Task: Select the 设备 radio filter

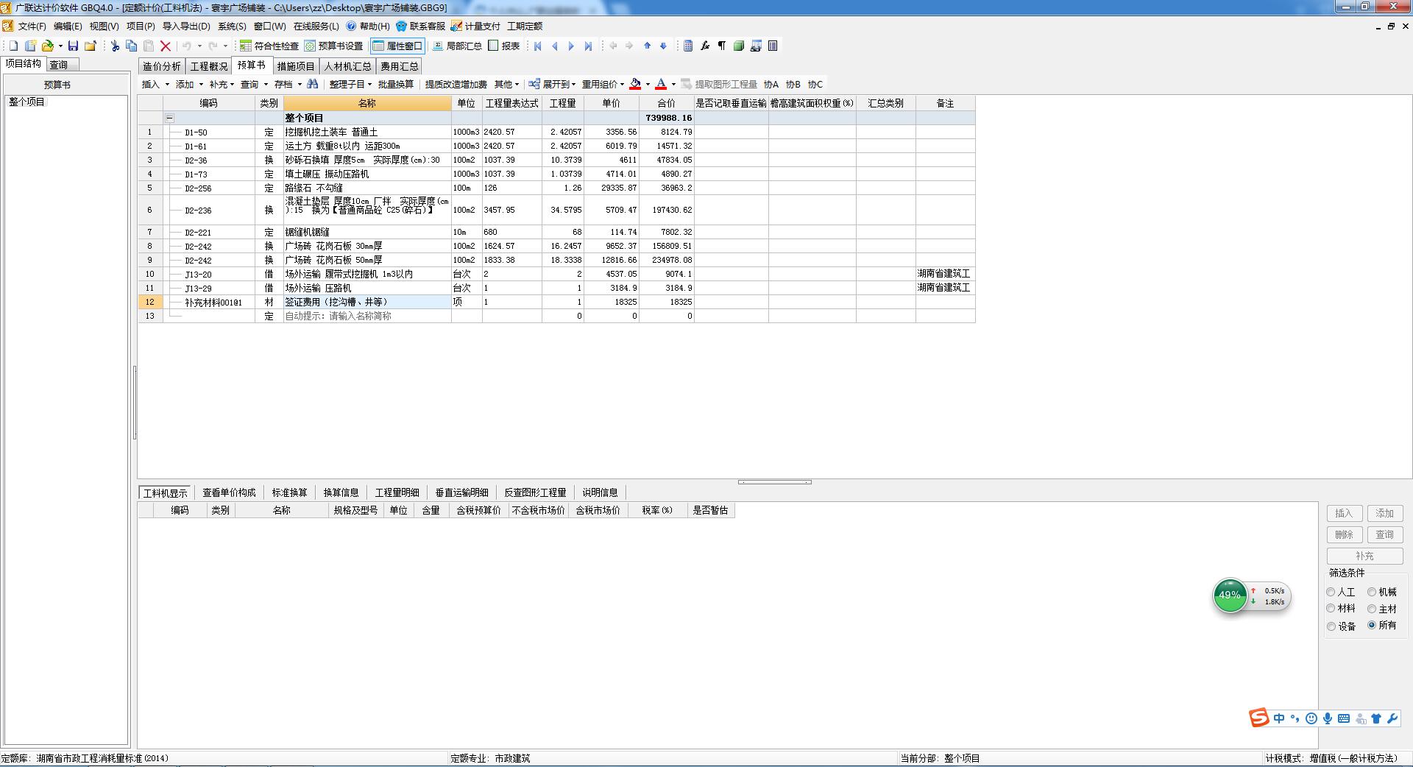Action: [x=1331, y=626]
